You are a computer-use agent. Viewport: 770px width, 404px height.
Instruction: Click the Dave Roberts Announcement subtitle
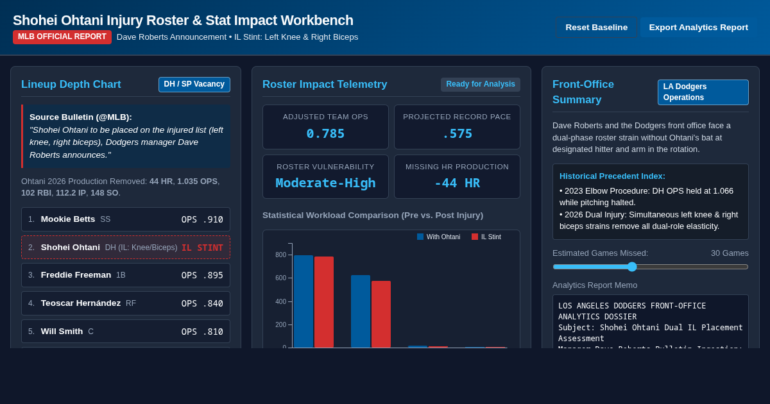[237, 37]
